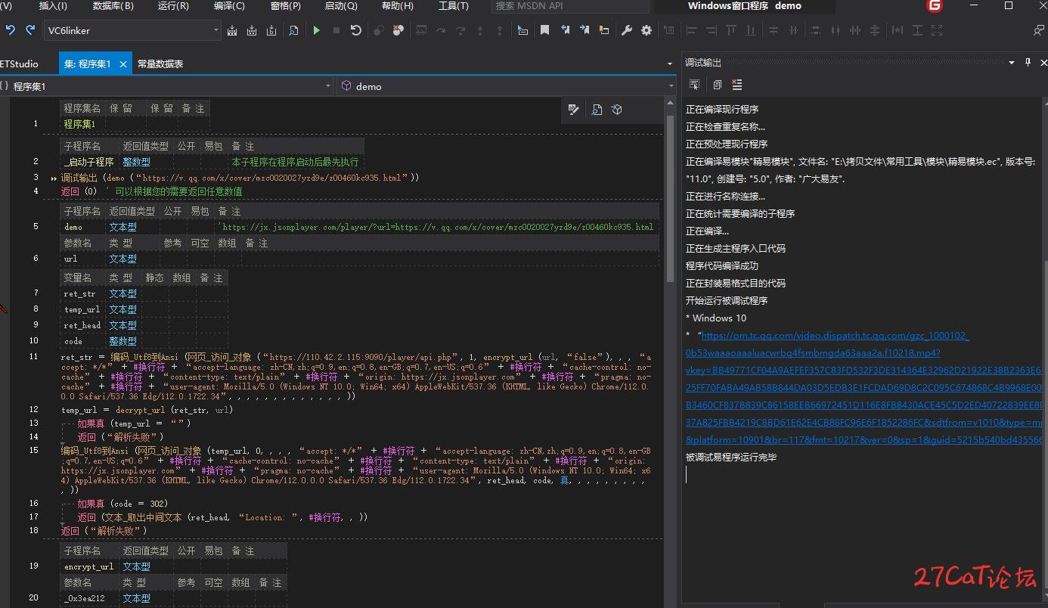
Task: Open the 帮助(H) menu
Action: click(398, 6)
